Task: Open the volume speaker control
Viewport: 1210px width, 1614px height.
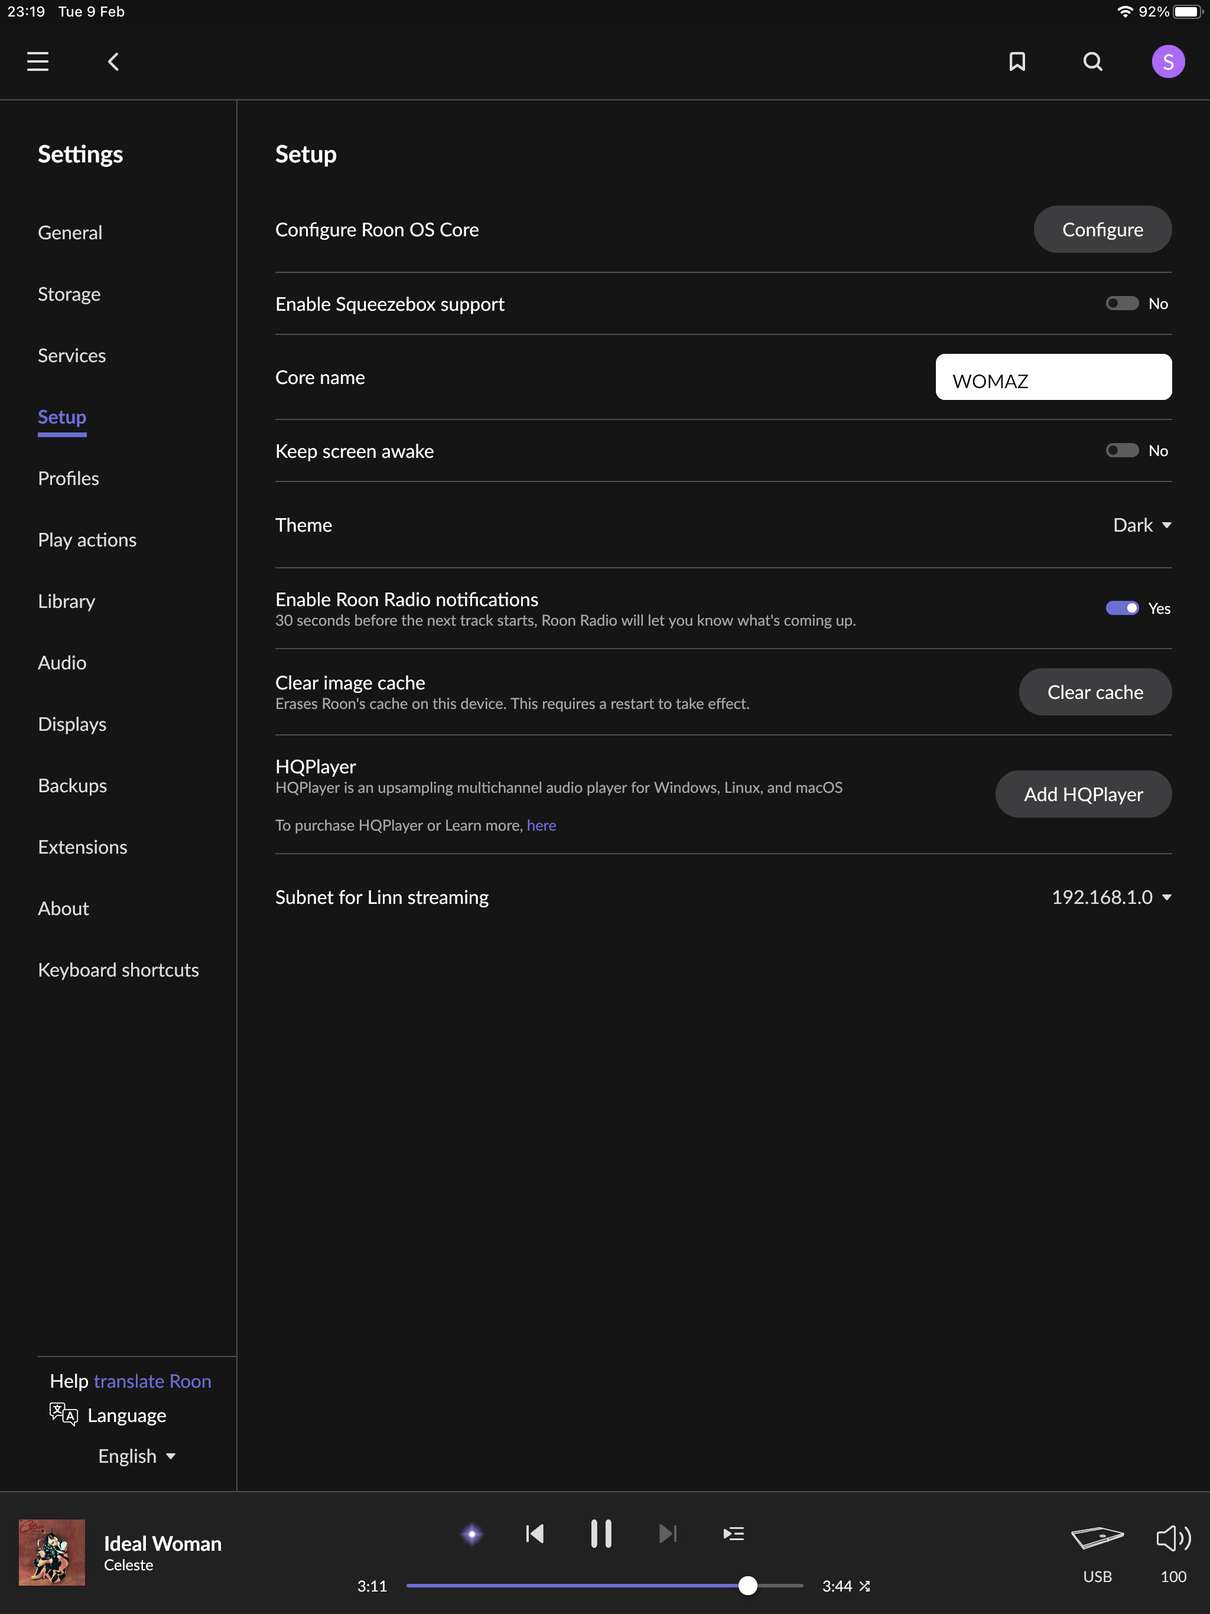Action: [x=1173, y=1537]
